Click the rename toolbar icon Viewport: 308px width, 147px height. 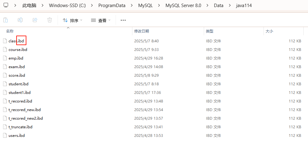pos(20,20)
